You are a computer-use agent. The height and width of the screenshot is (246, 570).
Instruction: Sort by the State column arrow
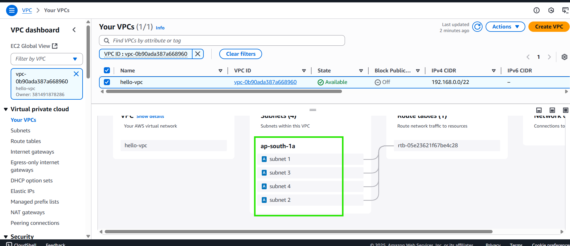(x=361, y=71)
